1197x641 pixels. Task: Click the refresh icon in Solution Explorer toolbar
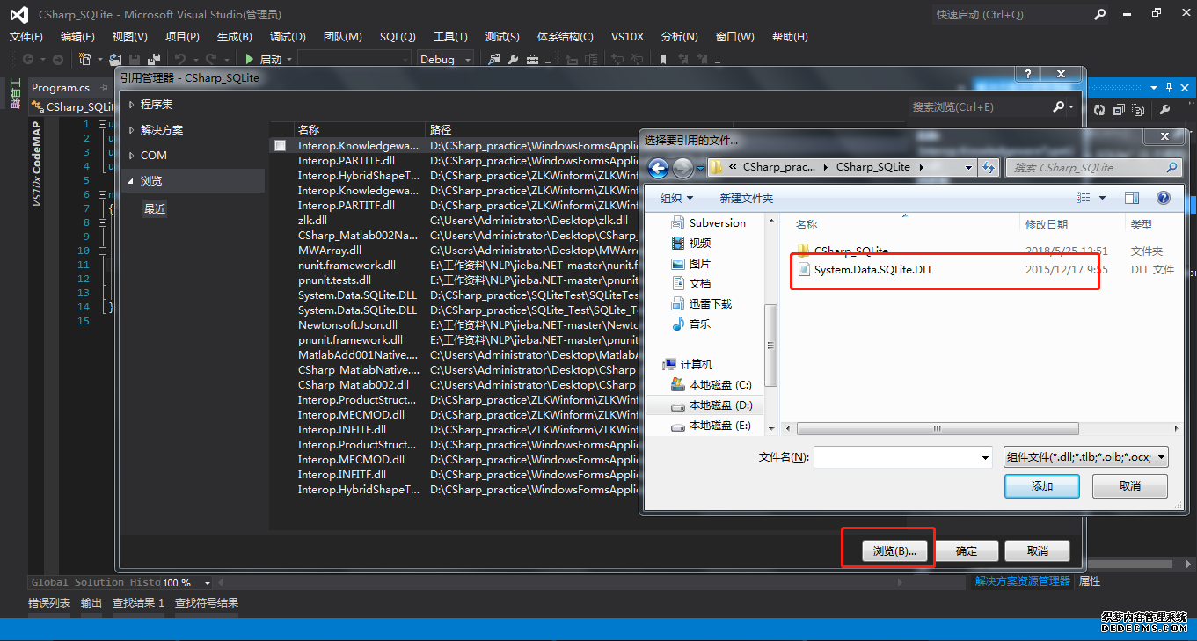[x=1099, y=110]
